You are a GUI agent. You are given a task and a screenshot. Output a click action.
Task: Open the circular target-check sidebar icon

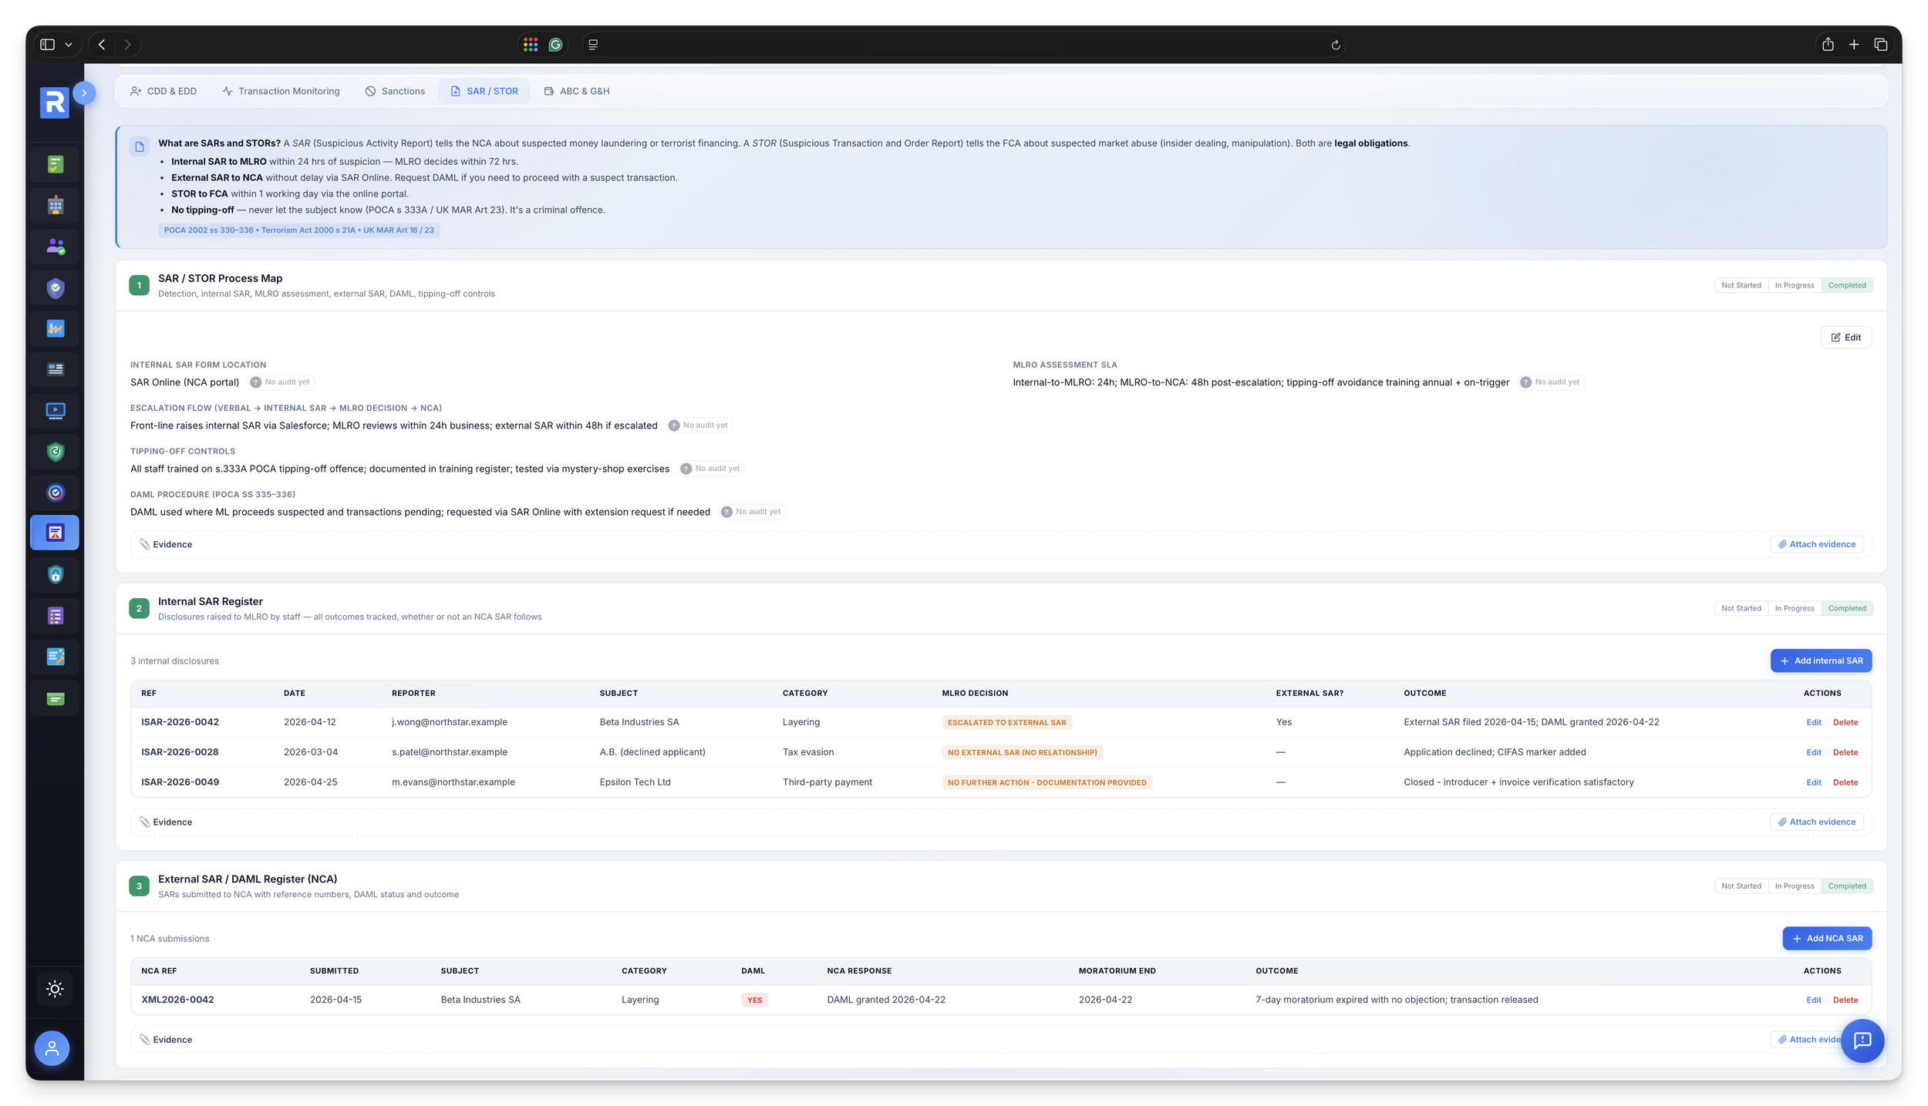tap(55, 492)
